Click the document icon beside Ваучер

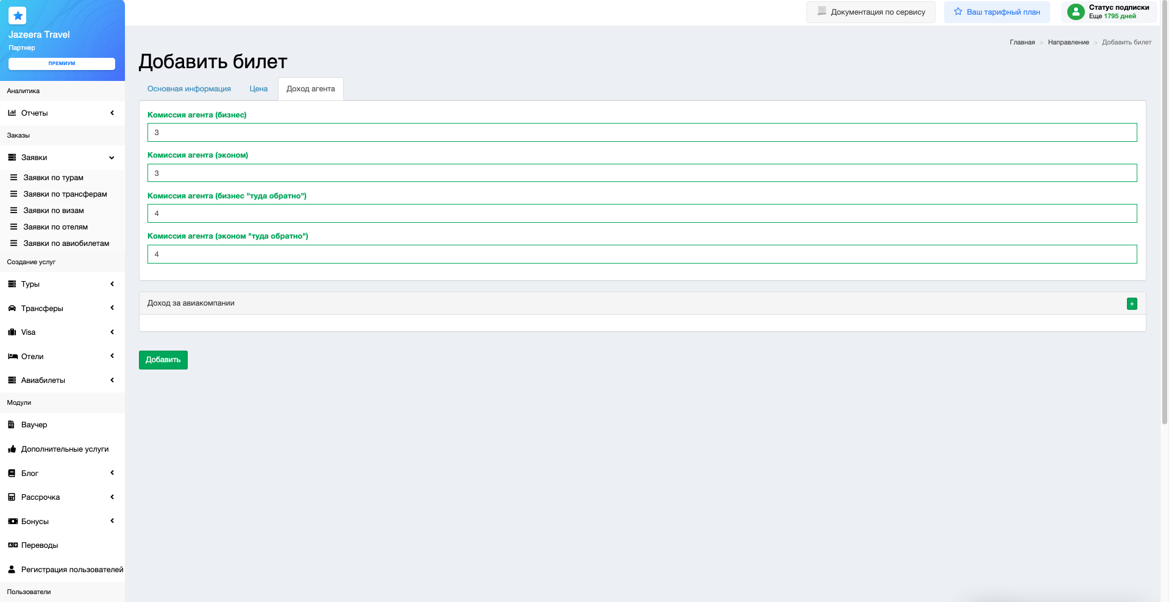coord(12,425)
